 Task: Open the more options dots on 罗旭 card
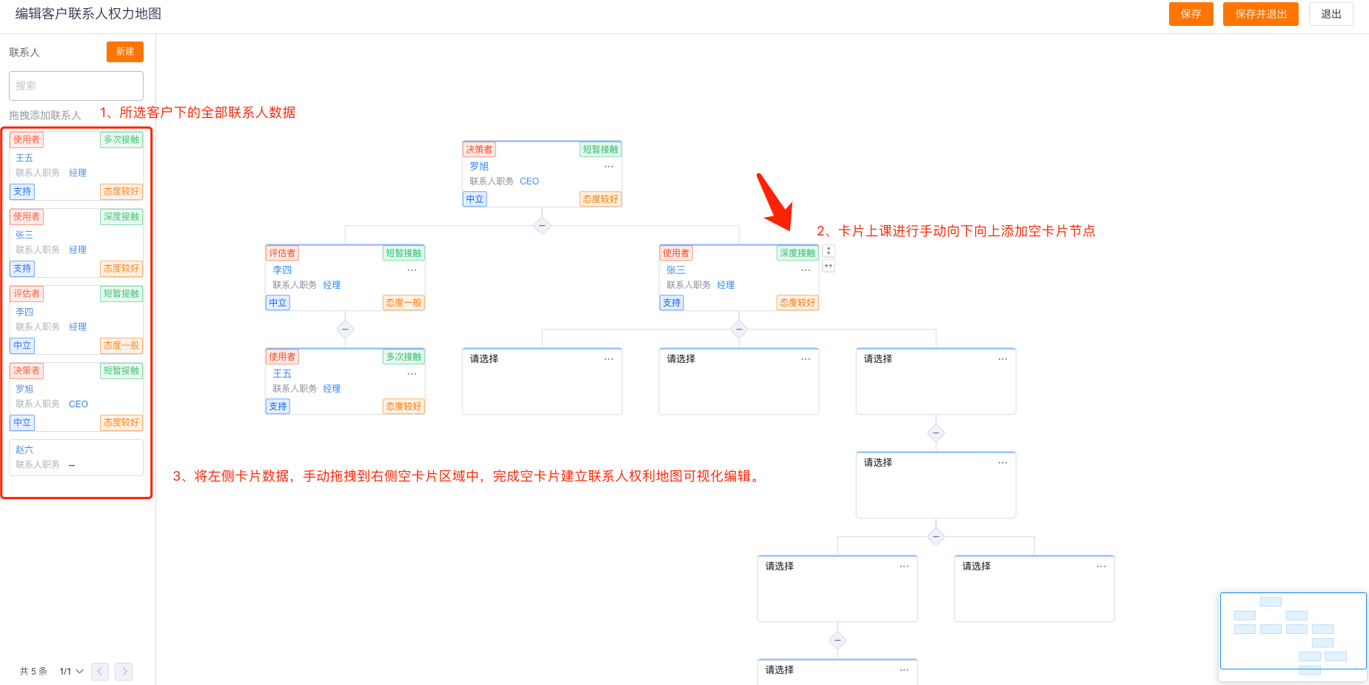tap(609, 167)
